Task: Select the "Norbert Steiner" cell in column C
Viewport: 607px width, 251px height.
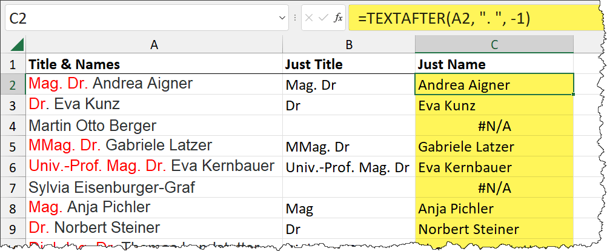Action: click(494, 229)
